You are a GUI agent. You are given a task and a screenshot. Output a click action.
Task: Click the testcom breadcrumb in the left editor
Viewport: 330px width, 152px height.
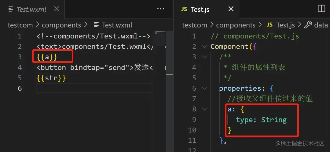pyautogui.click(x=20, y=25)
